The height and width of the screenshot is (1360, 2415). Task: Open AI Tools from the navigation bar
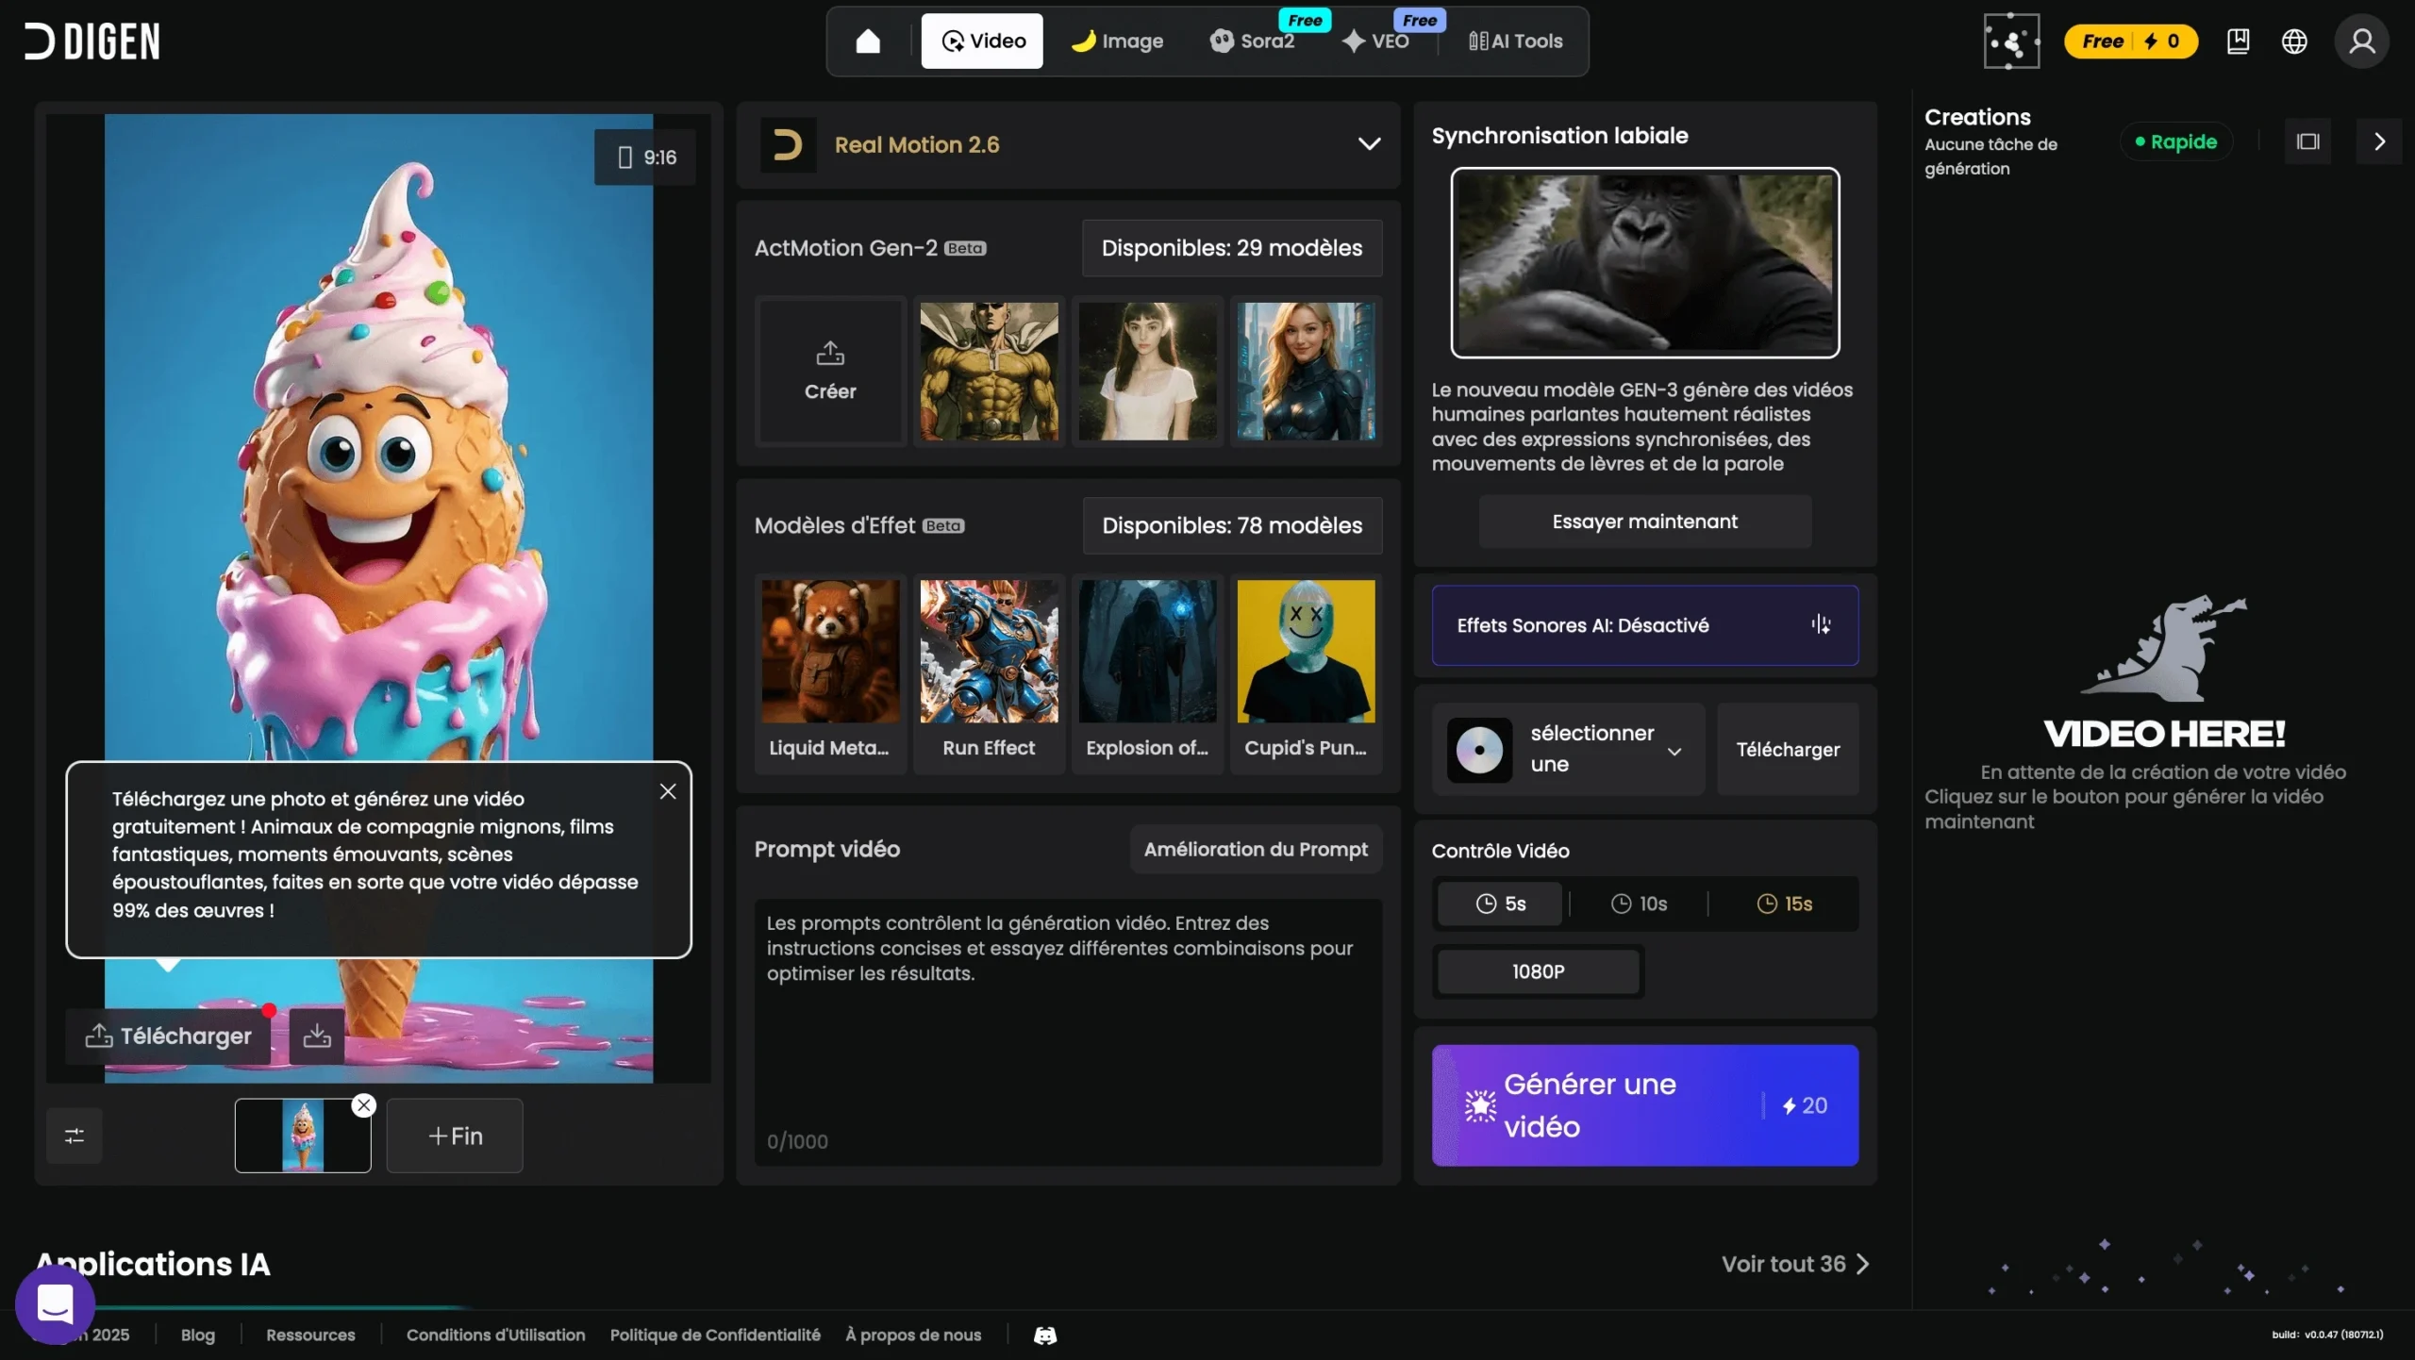pos(1515,41)
